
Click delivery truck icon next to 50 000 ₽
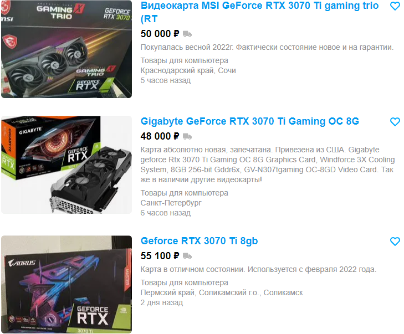point(187,34)
